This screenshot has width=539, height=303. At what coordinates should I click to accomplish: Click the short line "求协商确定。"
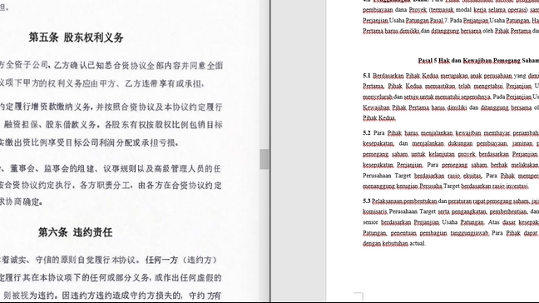point(22,202)
